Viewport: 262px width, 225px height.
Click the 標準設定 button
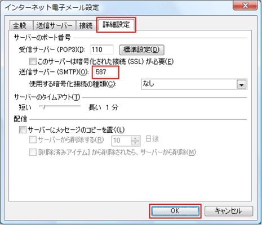pos(141,49)
